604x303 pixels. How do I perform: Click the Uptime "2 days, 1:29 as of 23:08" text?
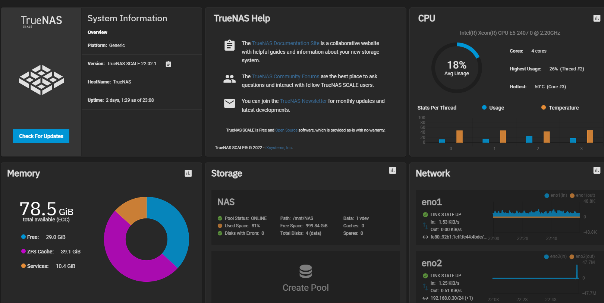(130, 100)
